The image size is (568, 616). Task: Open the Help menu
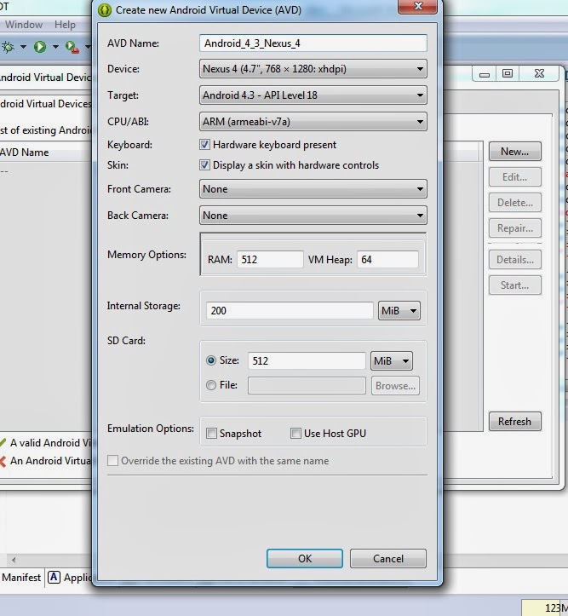click(65, 25)
